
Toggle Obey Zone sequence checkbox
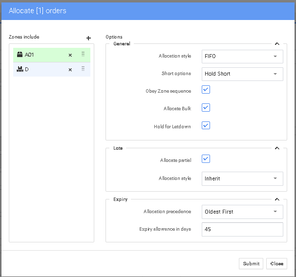pyautogui.click(x=206, y=90)
